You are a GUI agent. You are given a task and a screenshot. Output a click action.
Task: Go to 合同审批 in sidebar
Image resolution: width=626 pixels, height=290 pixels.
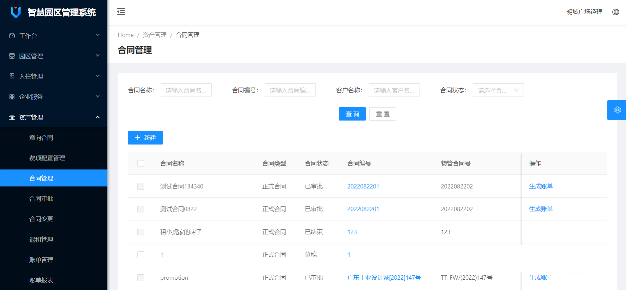click(x=41, y=199)
